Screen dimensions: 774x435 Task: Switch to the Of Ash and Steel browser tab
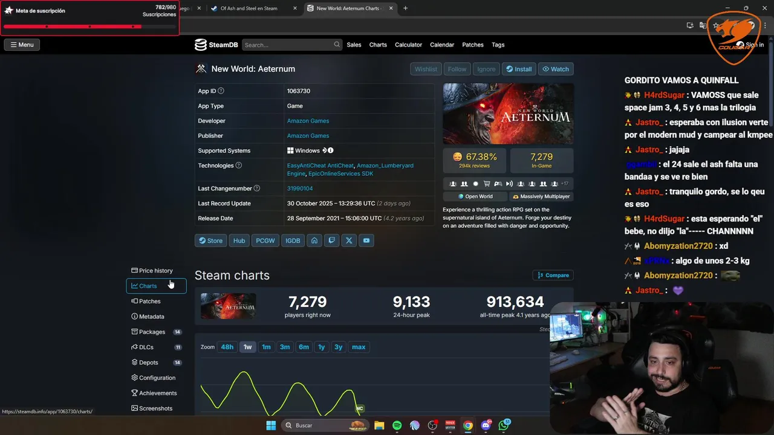252,8
